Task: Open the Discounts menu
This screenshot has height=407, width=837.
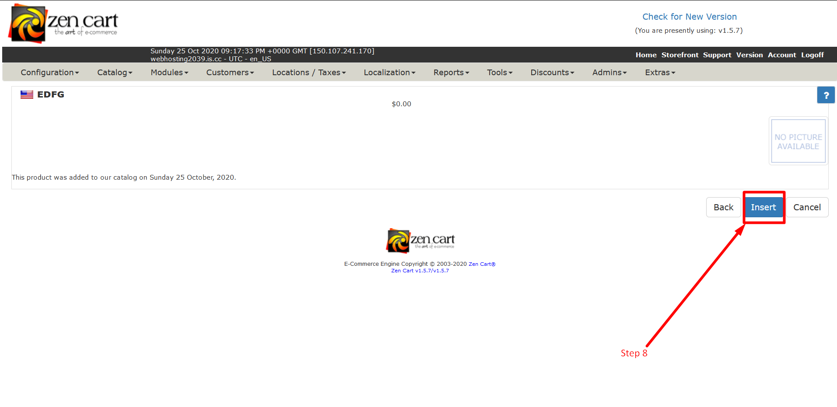Action: pyautogui.click(x=552, y=73)
